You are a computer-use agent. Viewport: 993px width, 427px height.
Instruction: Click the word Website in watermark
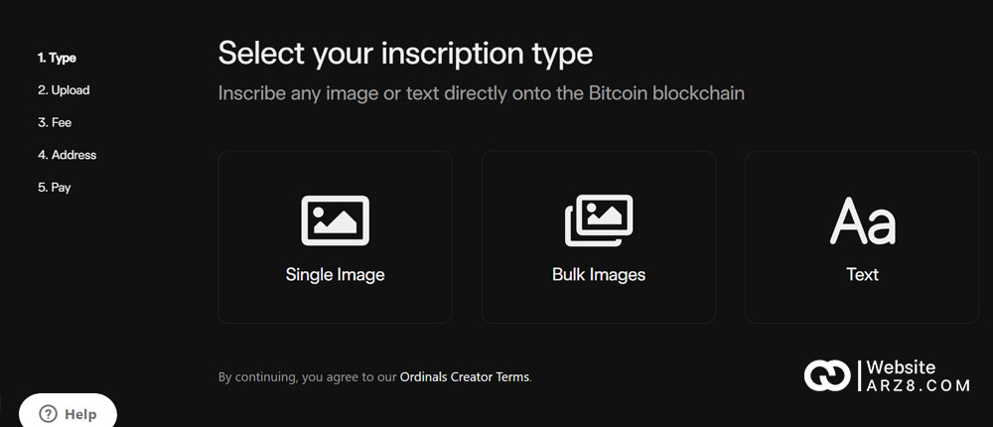[901, 366]
